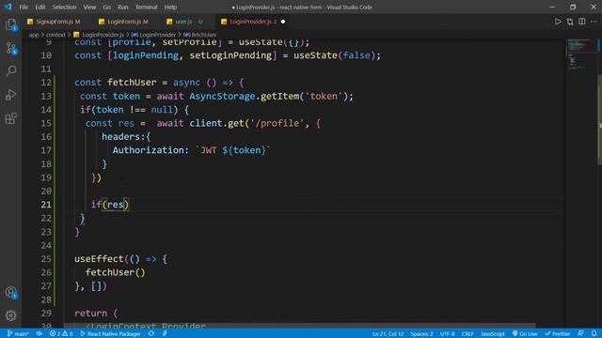
Task: Click the CRLF end of line selector
Action: pyautogui.click(x=467, y=334)
